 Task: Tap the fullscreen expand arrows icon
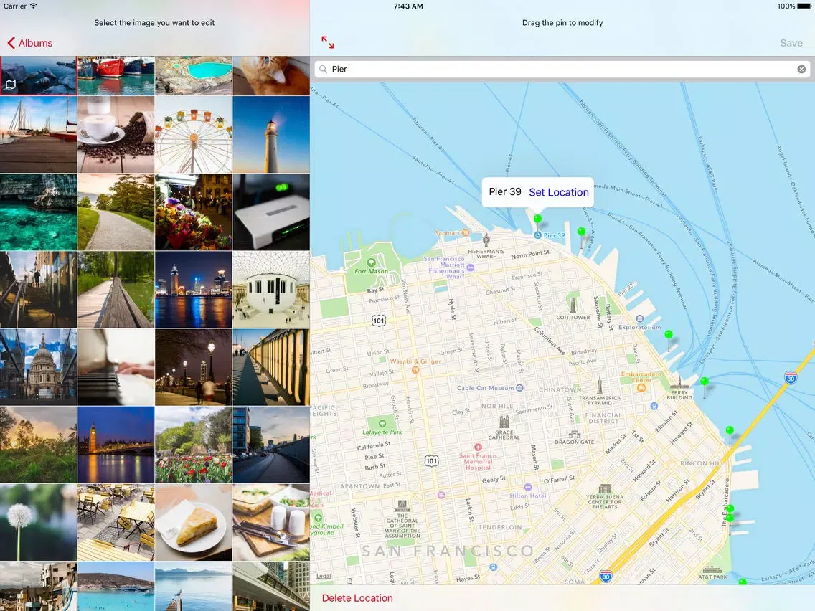pos(327,42)
